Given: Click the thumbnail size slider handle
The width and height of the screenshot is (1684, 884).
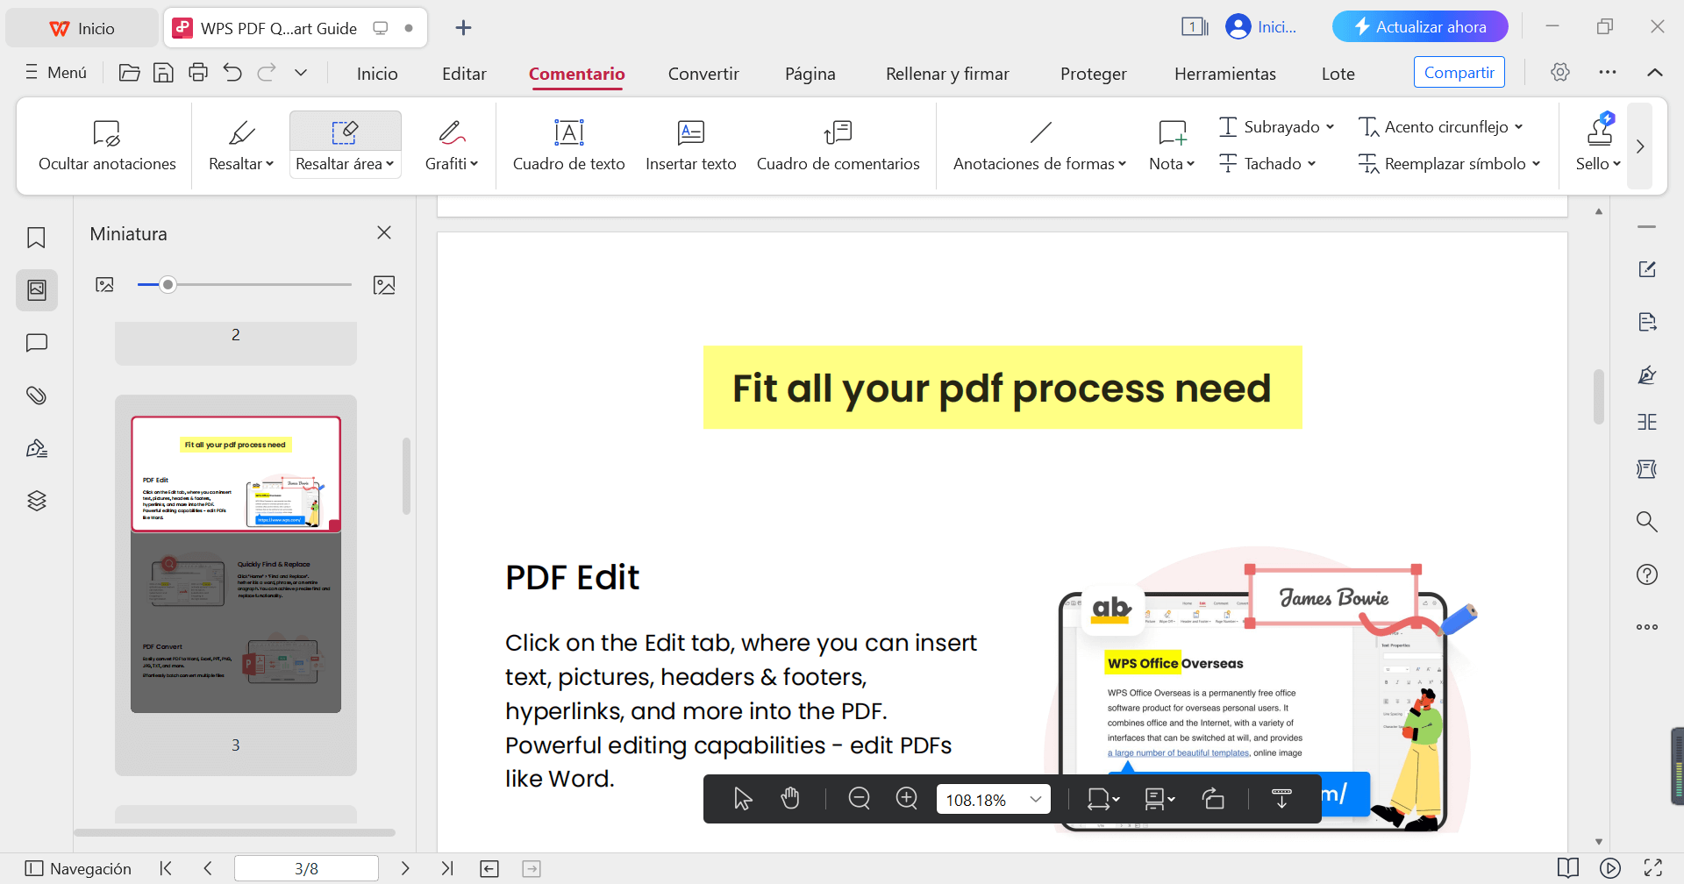Looking at the screenshot, I should pos(168,285).
